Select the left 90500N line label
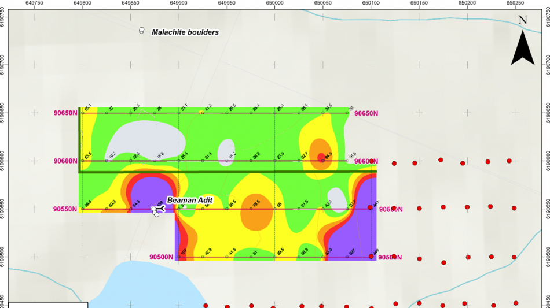550x308 pixels. pos(161,257)
